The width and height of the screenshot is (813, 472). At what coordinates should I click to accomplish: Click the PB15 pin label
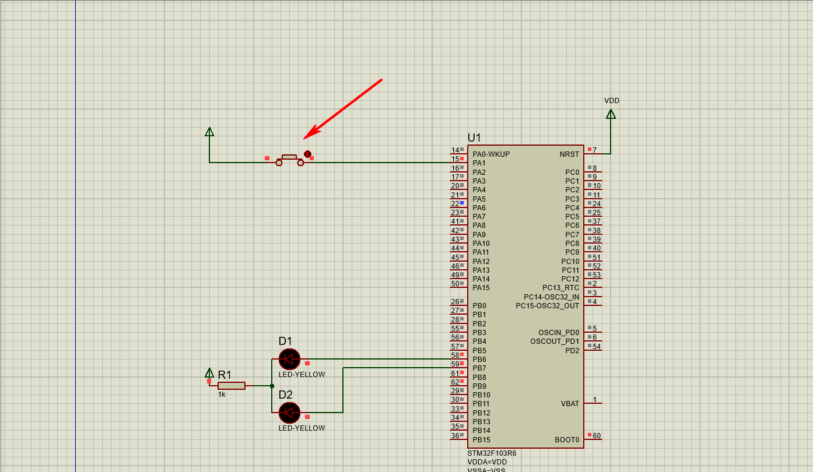481,440
